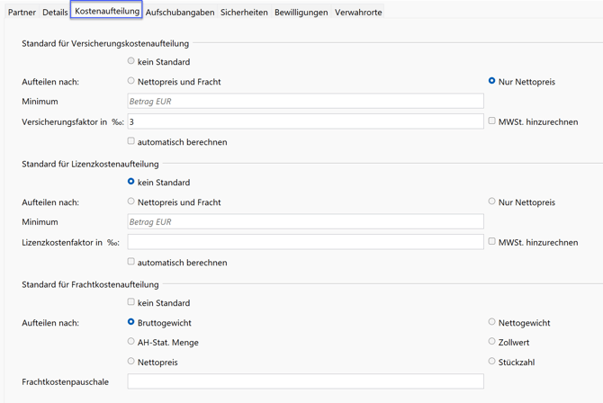
Task: Choose 'Nettopreis und Fracht' in the insurance section
Action: point(131,81)
